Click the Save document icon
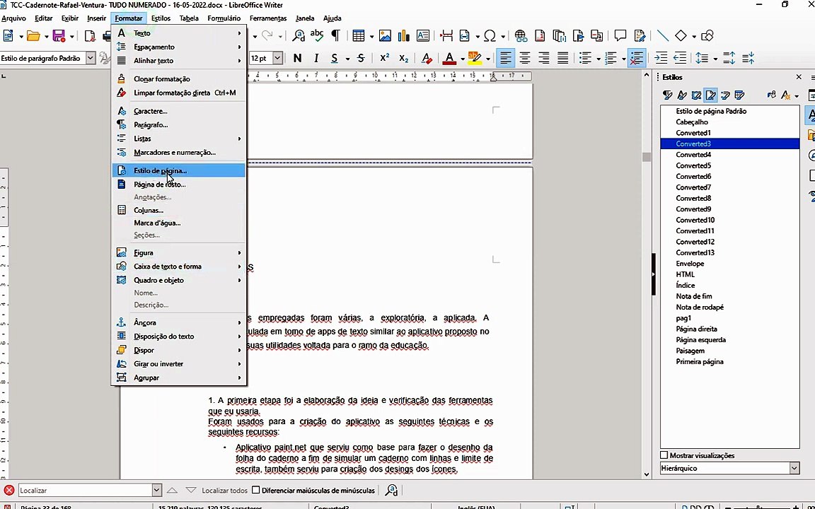The width and height of the screenshot is (815, 509). click(x=59, y=35)
